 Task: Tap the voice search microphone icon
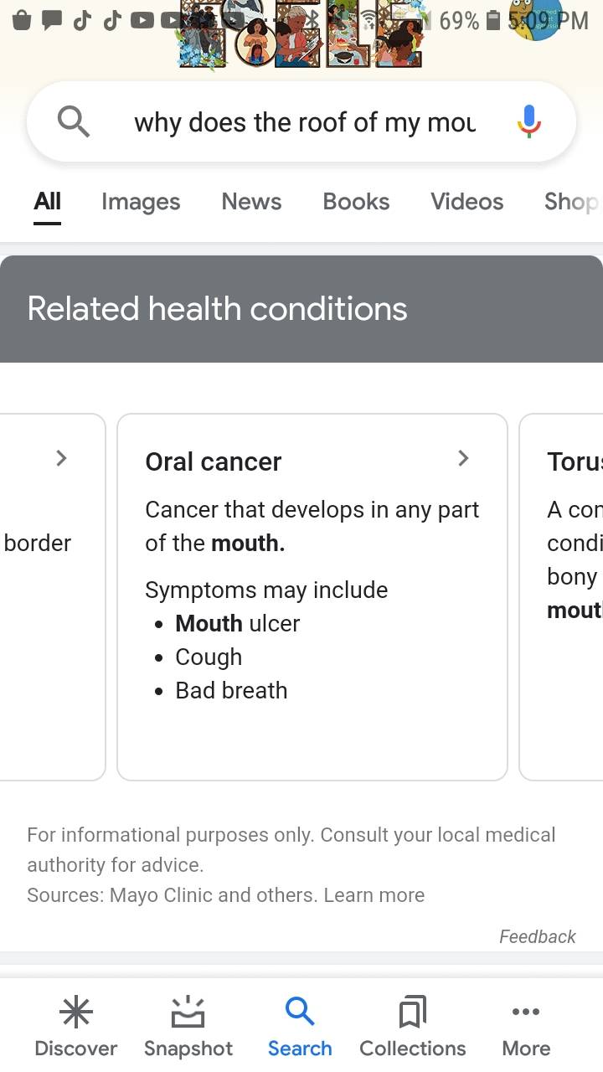tap(528, 121)
